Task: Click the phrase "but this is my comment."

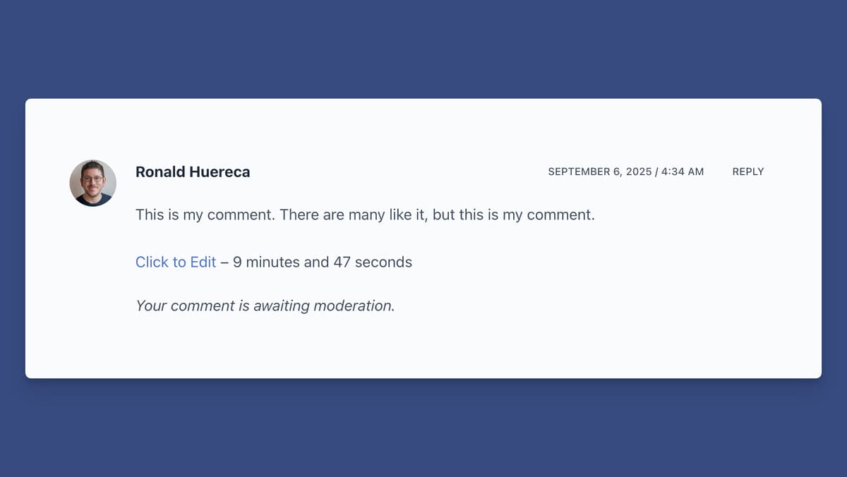Action: click(514, 215)
